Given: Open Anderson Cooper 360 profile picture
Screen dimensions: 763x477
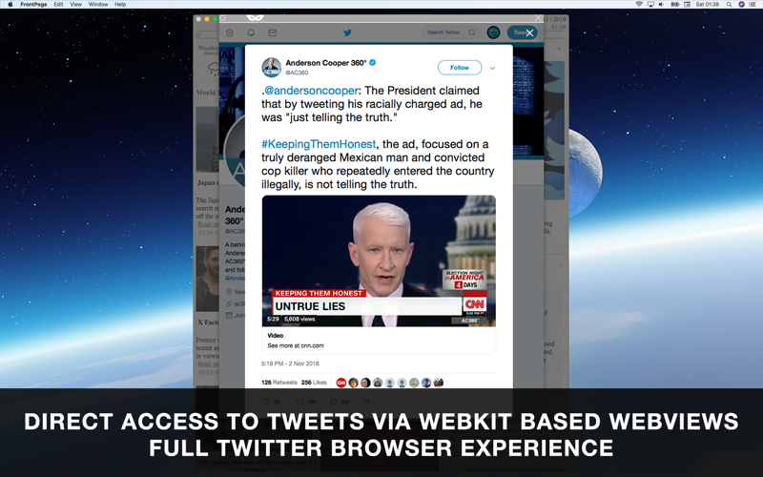Looking at the screenshot, I should pos(272,67).
